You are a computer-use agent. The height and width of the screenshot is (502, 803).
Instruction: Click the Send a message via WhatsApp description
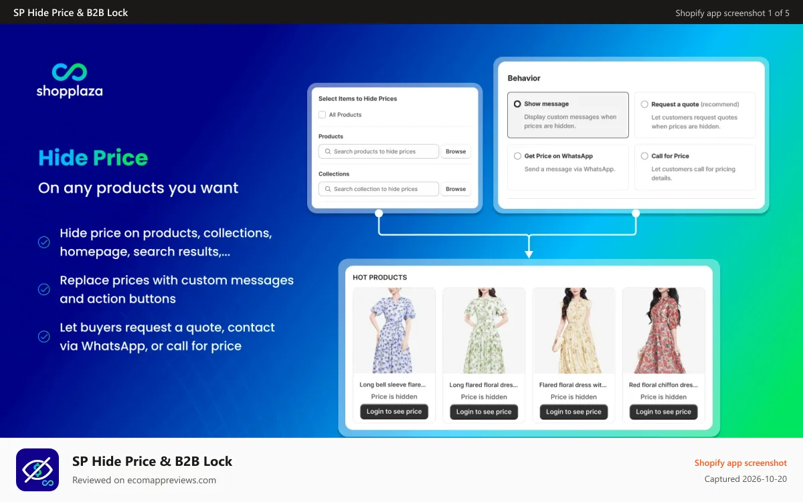(x=569, y=169)
